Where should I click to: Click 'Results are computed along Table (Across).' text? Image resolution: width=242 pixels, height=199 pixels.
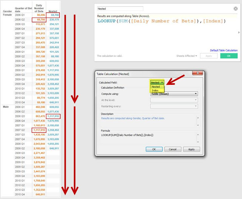123,16
